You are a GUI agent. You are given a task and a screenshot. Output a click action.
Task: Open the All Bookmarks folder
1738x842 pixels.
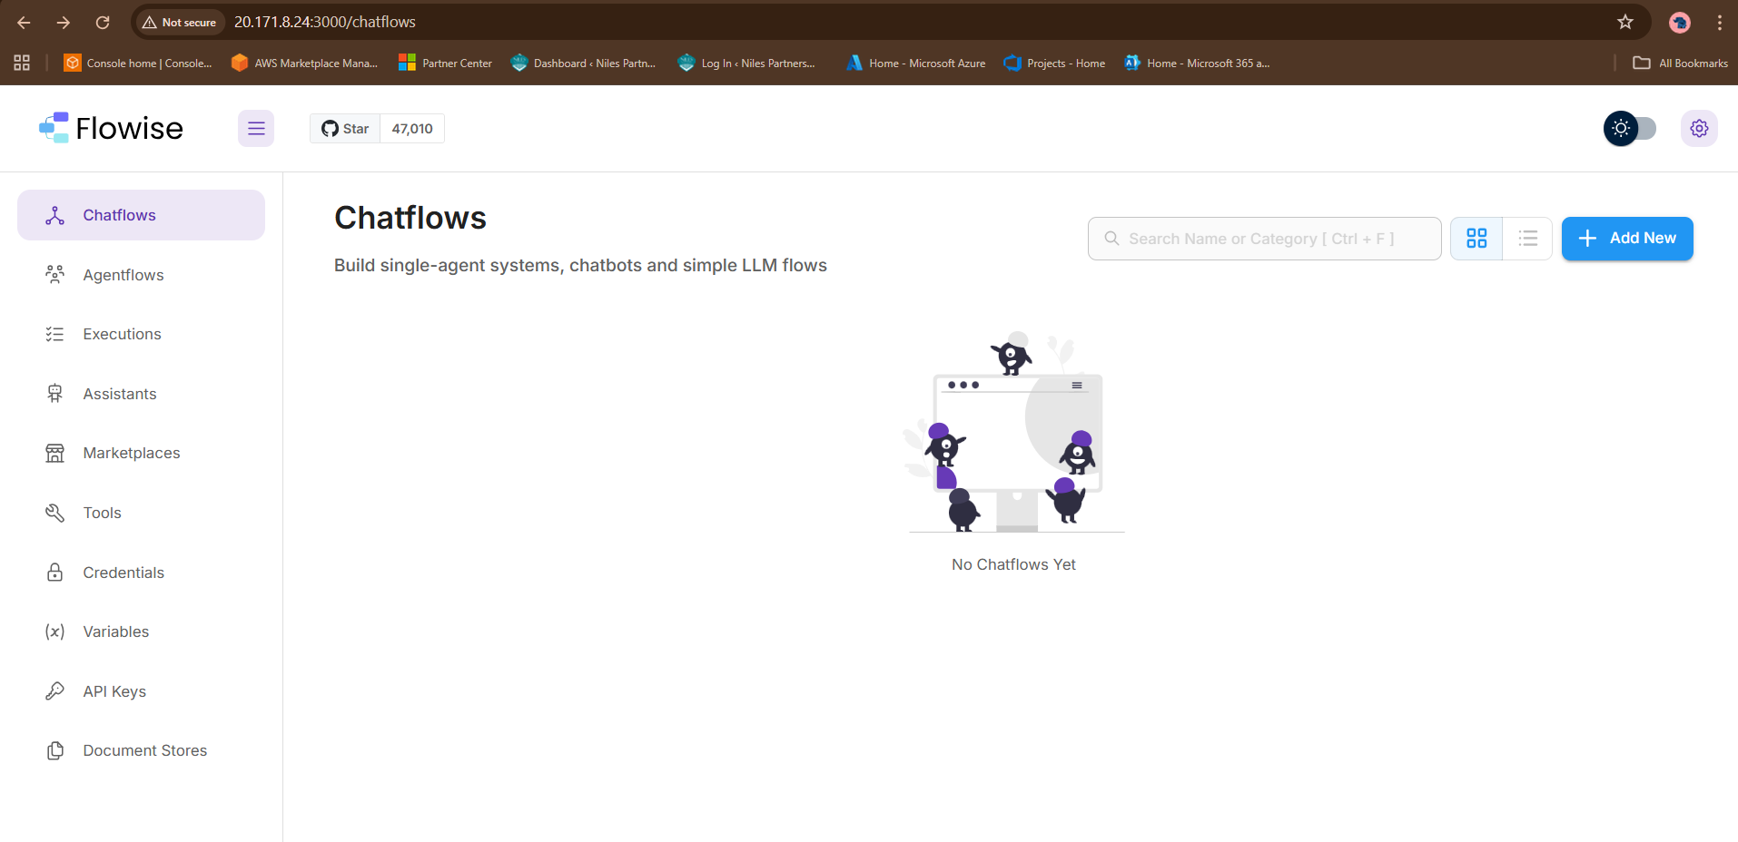click(x=1681, y=64)
